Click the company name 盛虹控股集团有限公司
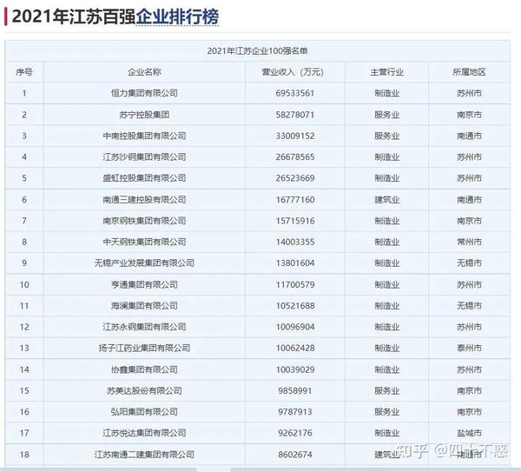Image resolution: width=521 pixels, height=472 pixels. coord(144,178)
